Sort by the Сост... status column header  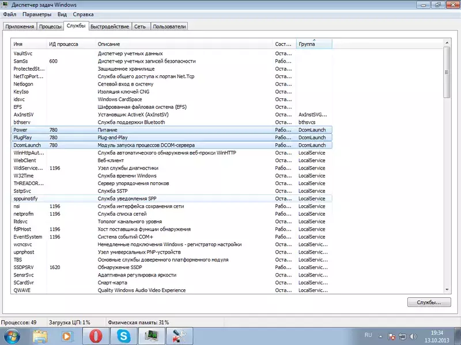tap(285, 44)
